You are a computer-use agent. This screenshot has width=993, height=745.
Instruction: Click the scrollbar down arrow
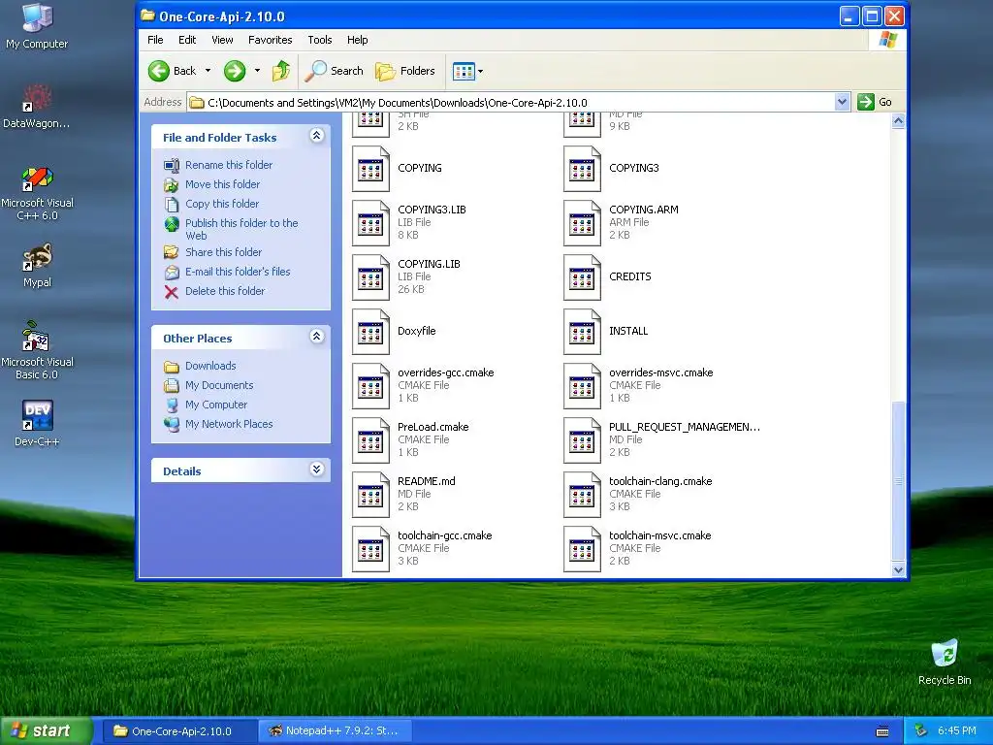pos(898,569)
